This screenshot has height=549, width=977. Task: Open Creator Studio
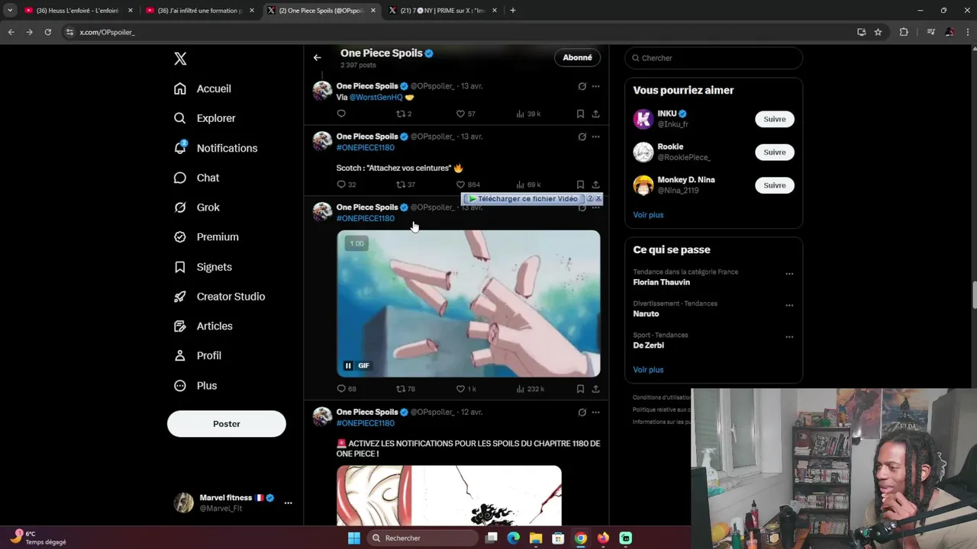(x=219, y=297)
